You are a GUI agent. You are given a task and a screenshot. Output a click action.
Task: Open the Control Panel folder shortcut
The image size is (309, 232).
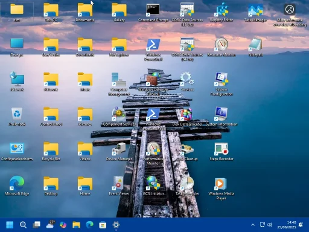[51, 117]
